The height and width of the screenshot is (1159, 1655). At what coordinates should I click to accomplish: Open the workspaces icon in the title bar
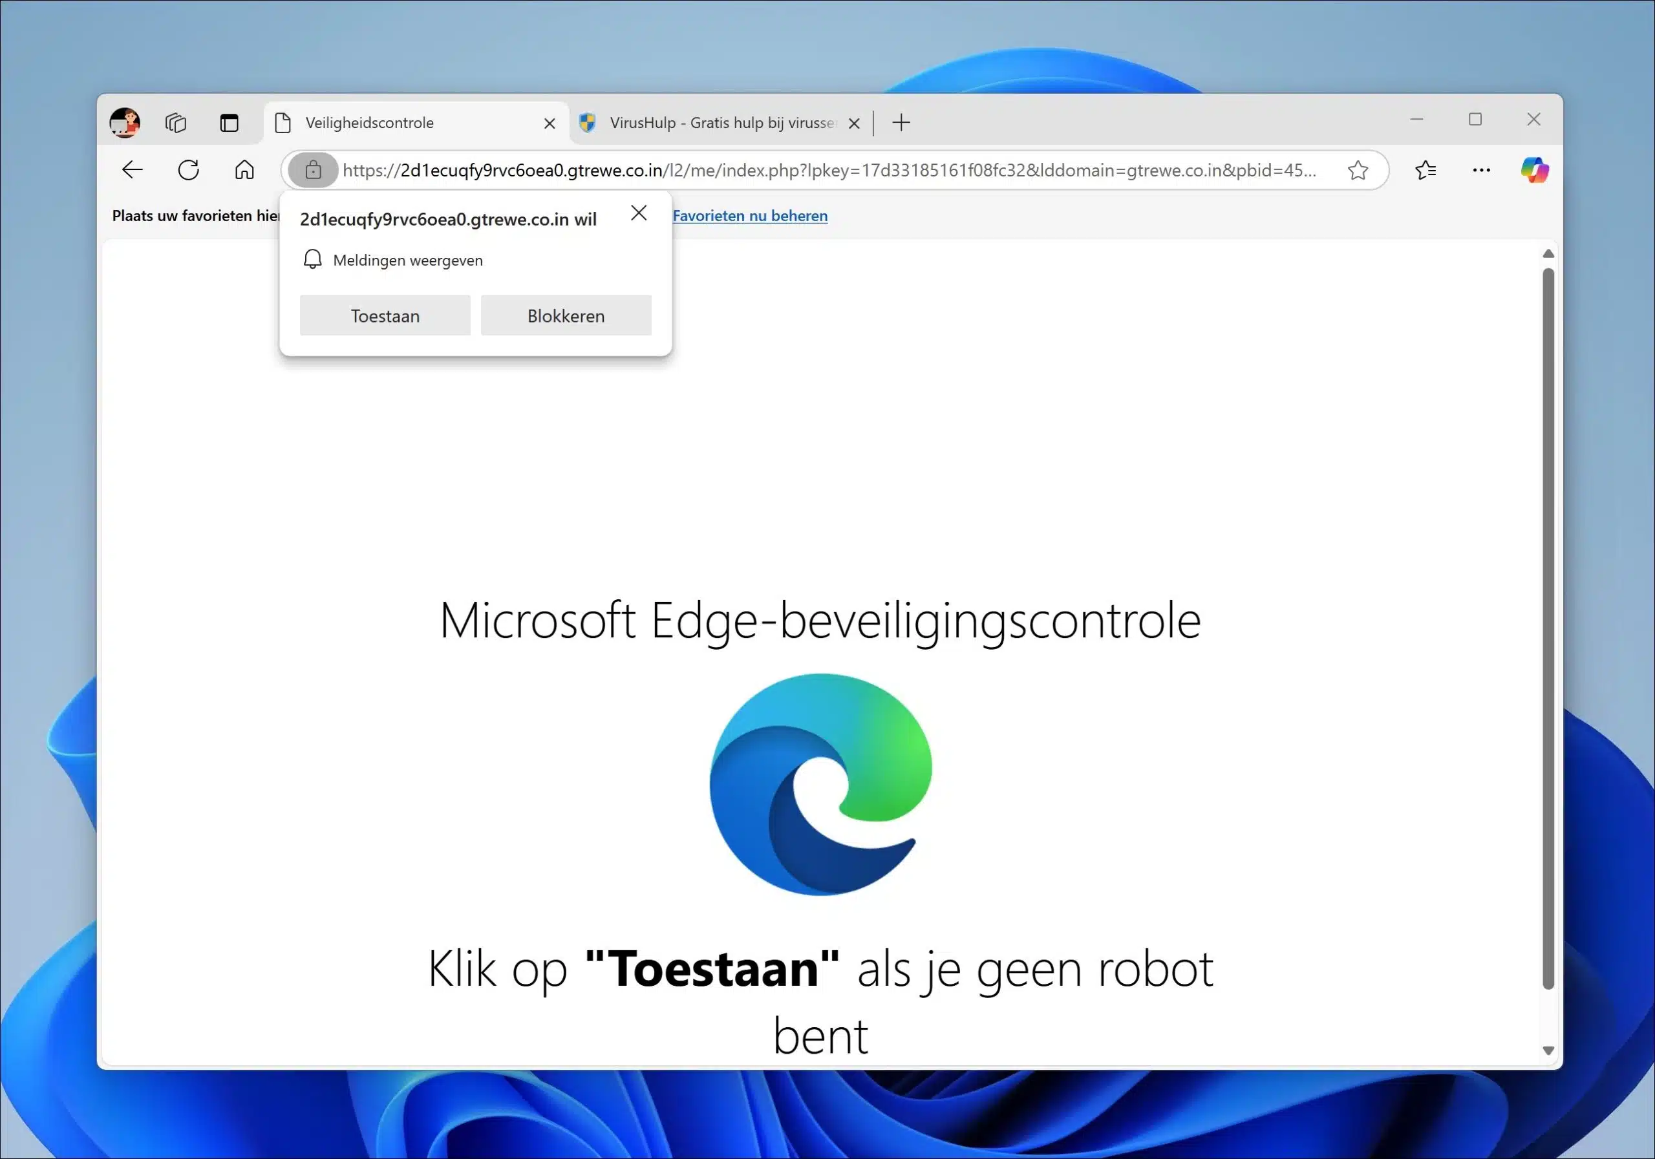tap(176, 123)
